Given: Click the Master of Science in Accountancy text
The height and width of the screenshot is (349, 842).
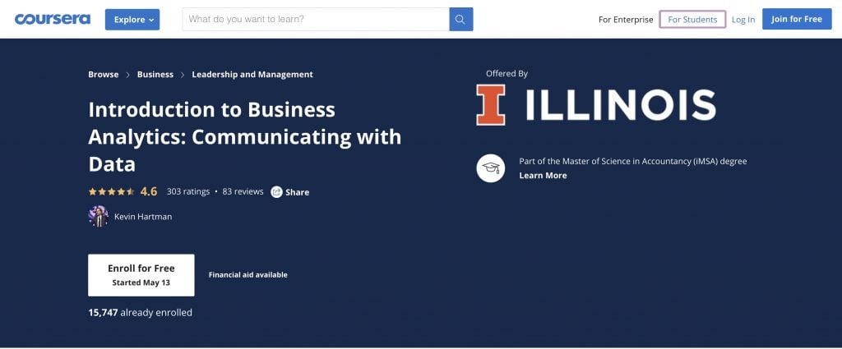Looking at the screenshot, I should coord(632,161).
